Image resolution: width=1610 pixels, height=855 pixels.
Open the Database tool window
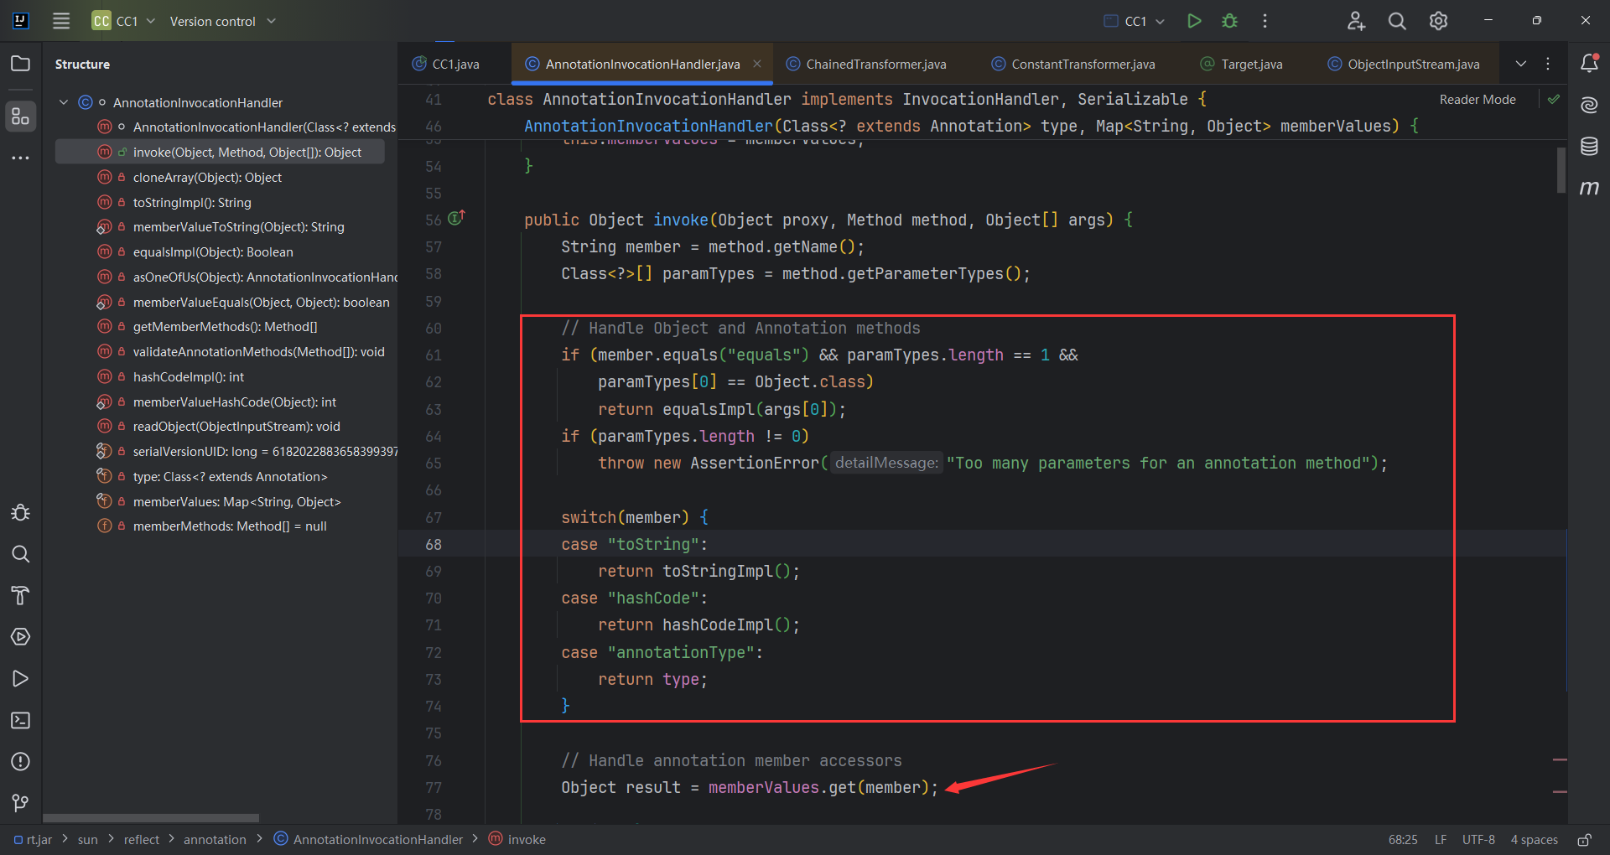[x=1589, y=146]
